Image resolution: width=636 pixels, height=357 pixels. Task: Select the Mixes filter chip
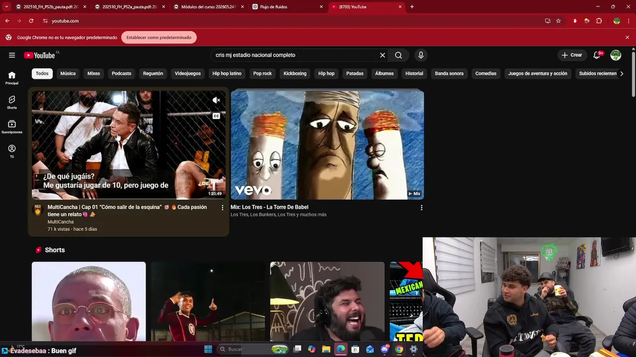[94, 73]
